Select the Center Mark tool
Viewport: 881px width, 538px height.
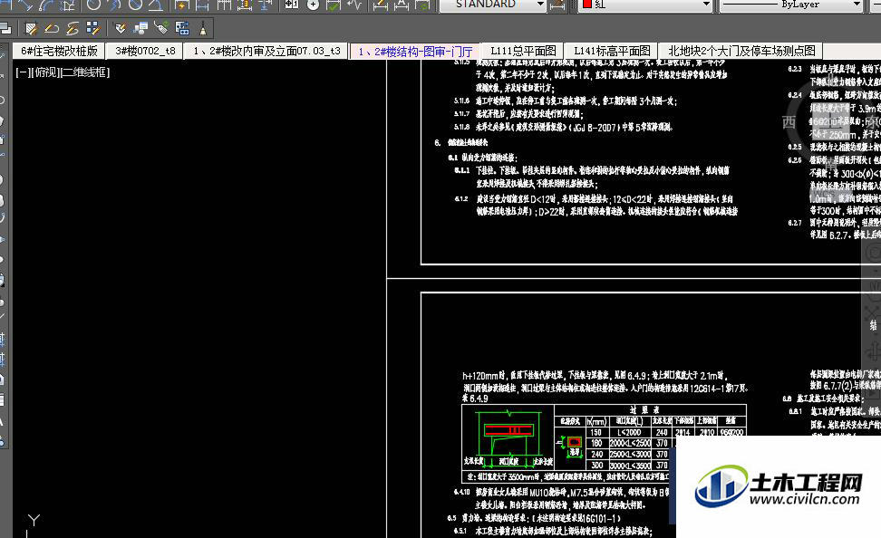[x=313, y=5]
